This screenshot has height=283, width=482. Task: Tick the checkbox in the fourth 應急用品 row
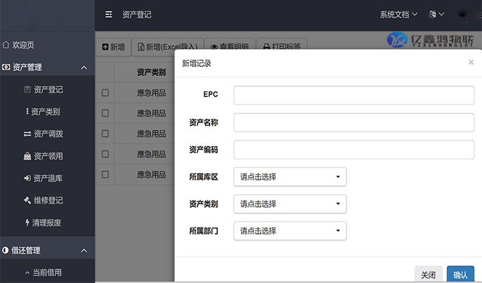[x=105, y=154]
